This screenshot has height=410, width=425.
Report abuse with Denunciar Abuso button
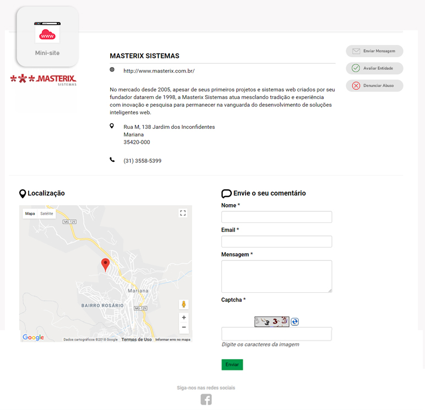(374, 86)
